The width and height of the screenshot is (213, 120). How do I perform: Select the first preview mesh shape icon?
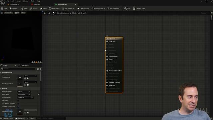pyautogui.click(x=32, y=62)
